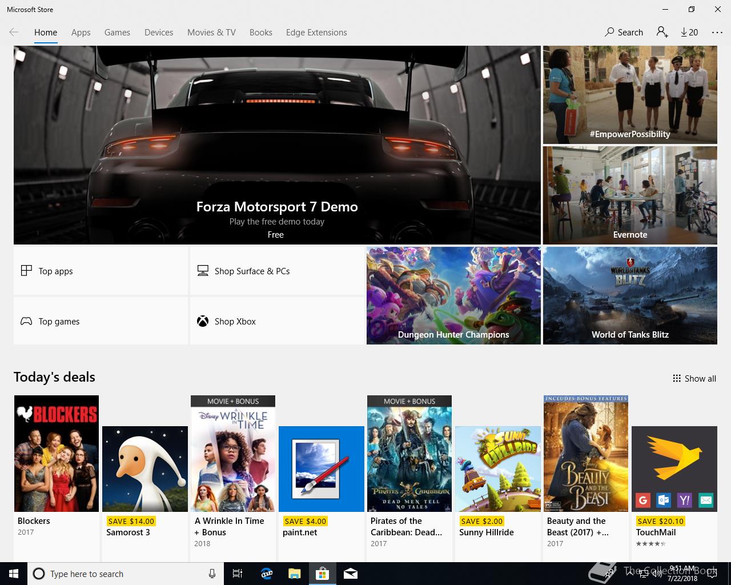The height and width of the screenshot is (585, 731).
Task: Select the TouchMail title text
Action: 656,532
